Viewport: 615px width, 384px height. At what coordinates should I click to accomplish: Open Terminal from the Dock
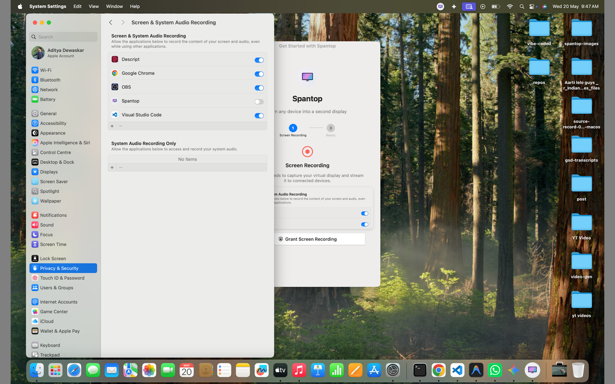pos(420,370)
